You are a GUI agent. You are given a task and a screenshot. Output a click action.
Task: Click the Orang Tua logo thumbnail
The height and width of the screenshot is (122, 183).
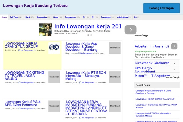coord(54,48)
